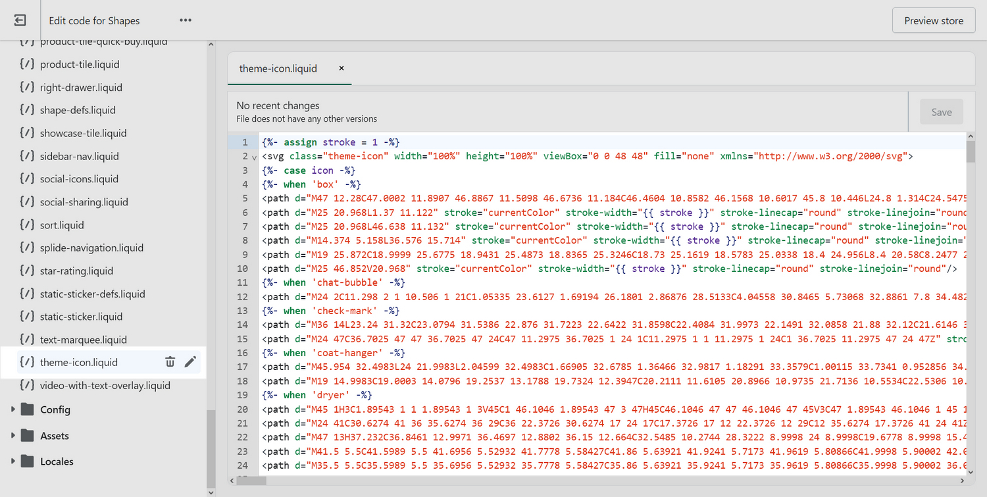Open video-with-text-overlay.liquid file
Screen dimensions: 987x497
point(105,385)
